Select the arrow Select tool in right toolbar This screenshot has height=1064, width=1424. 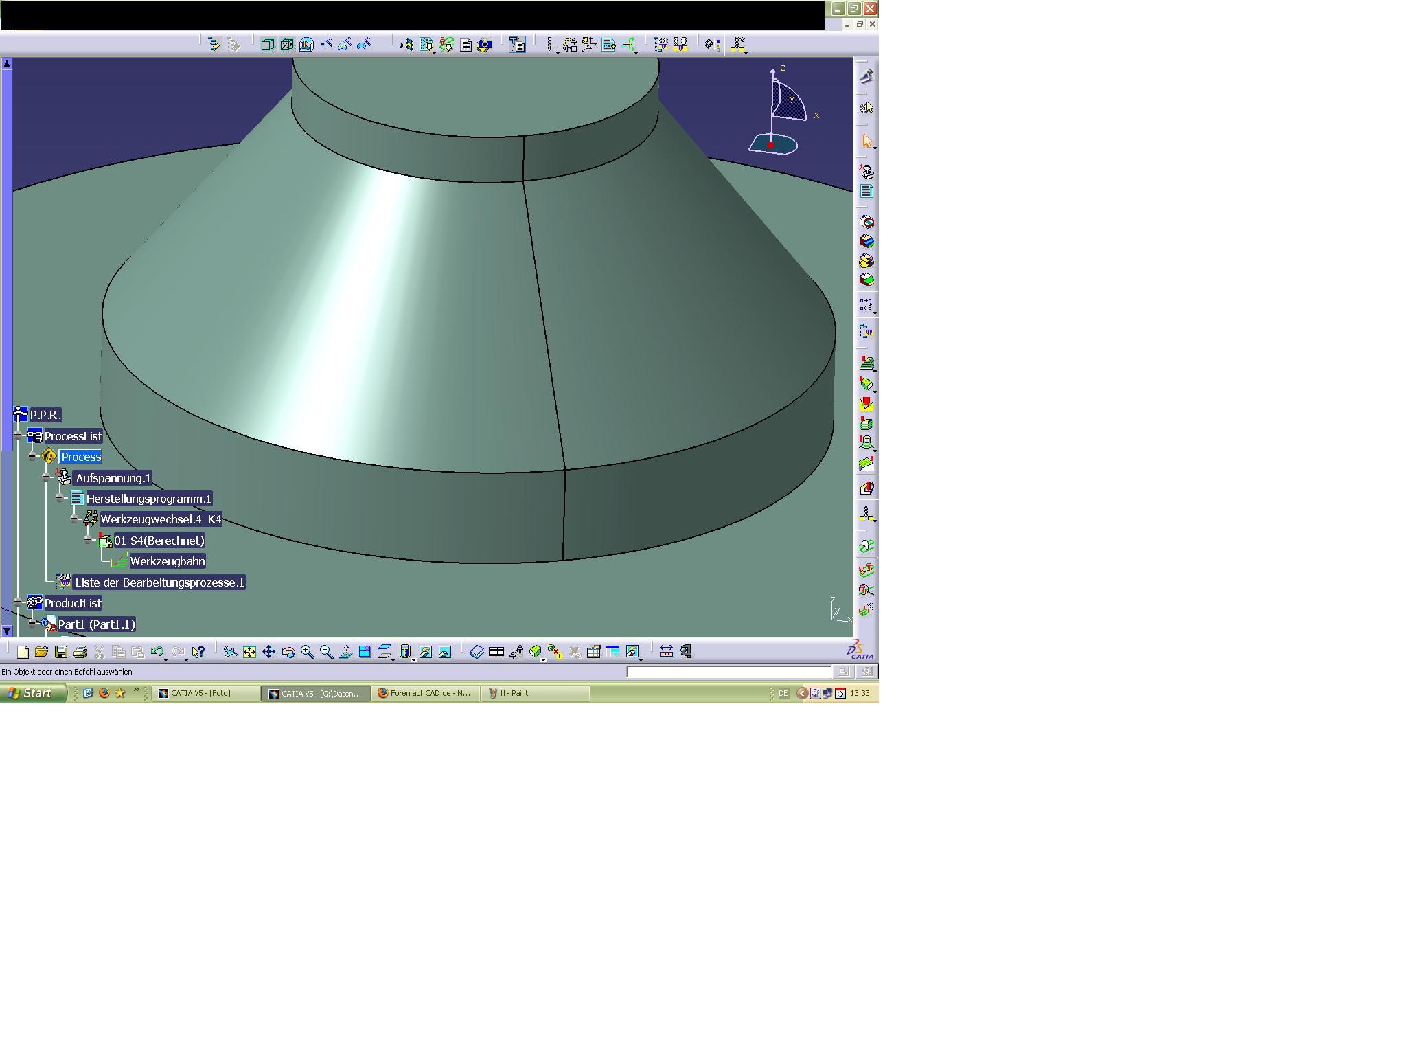pyautogui.click(x=866, y=141)
